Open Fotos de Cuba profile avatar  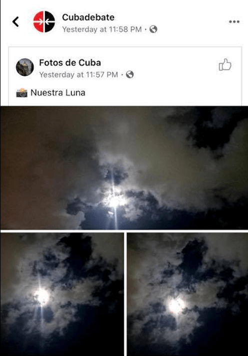[25, 67]
